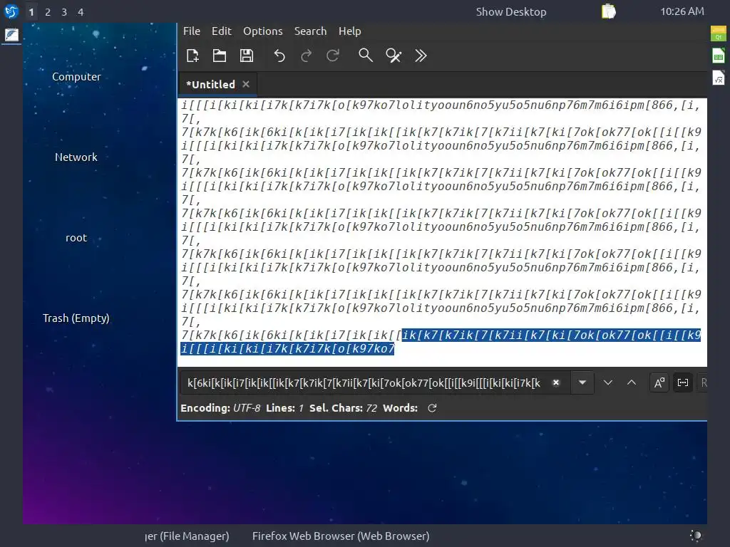Image resolution: width=730 pixels, height=547 pixels.
Task: Open the File menu
Action: [191, 31]
